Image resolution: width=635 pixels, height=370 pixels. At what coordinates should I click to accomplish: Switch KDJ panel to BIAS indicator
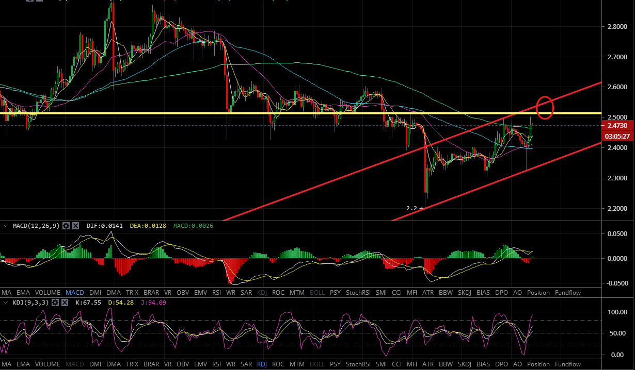pyautogui.click(x=484, y=364)
